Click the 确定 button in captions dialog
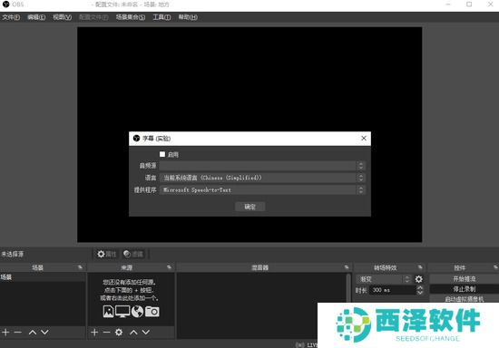The width and height of the screenshot is (499, 348). pos(249,207)
